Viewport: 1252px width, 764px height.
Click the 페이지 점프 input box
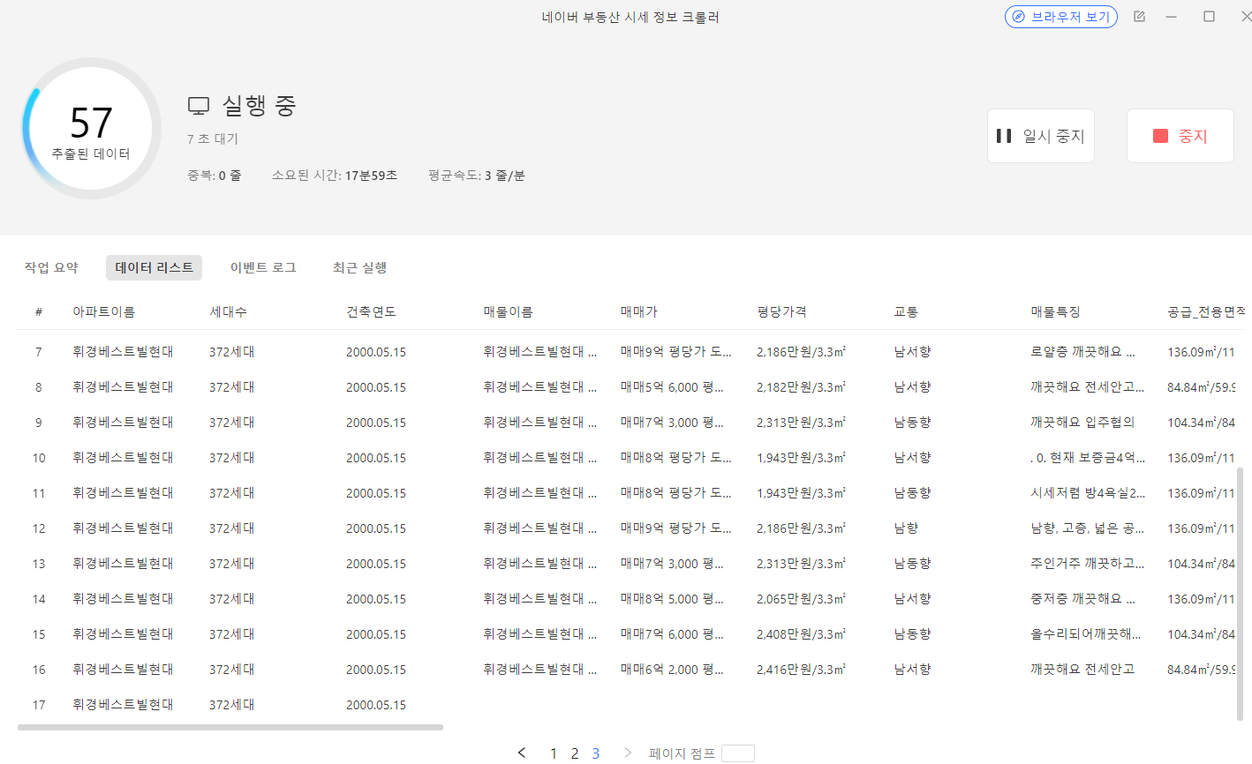737,753
